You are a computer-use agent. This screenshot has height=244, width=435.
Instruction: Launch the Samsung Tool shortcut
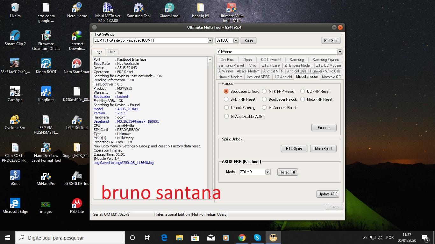(x=139, y=10)
